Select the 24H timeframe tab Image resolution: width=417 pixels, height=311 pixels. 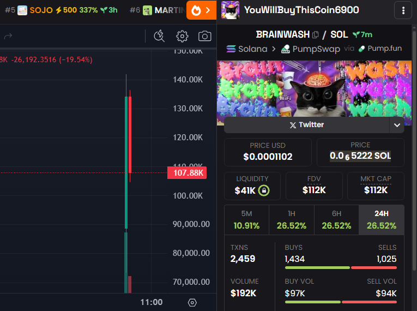click(x=382, y=220)
